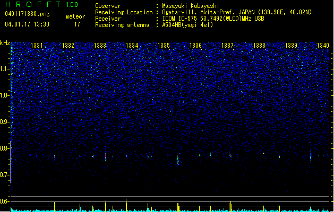Click the 0.8 kHz frequency label
Image resolution: width=334 pixels, height=212 pixels.
[4, 148]
